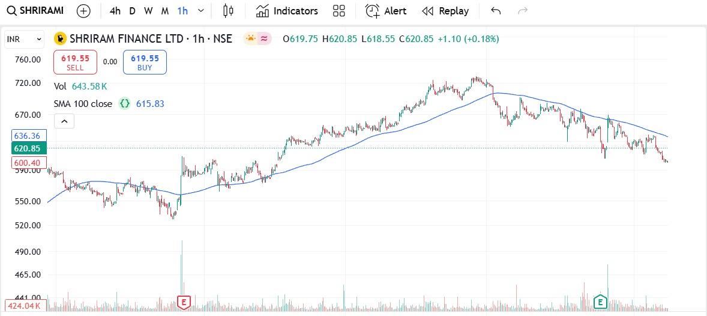The width and height of the screenshot is (707, 316).
Task: Click the 520.00 price axis label
Action: click(x=28, y=225)
